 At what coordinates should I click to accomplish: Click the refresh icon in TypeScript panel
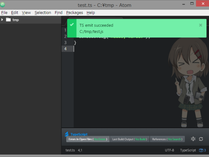click(x=201, y=139)
